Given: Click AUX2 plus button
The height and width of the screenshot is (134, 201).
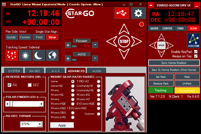Looking at the screenshot, I should tap(68, 58).
